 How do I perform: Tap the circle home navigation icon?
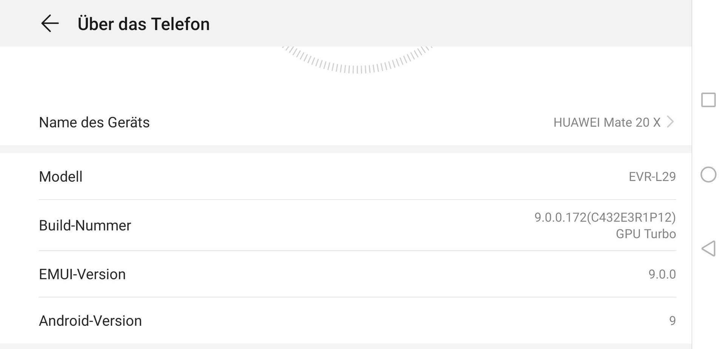708,175
